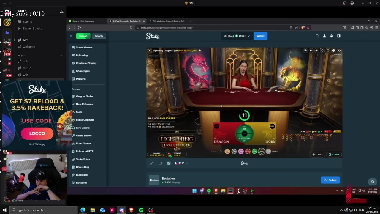Select the red 250 chip
This screenshot has height=214, width=380.
click(248, 151)
